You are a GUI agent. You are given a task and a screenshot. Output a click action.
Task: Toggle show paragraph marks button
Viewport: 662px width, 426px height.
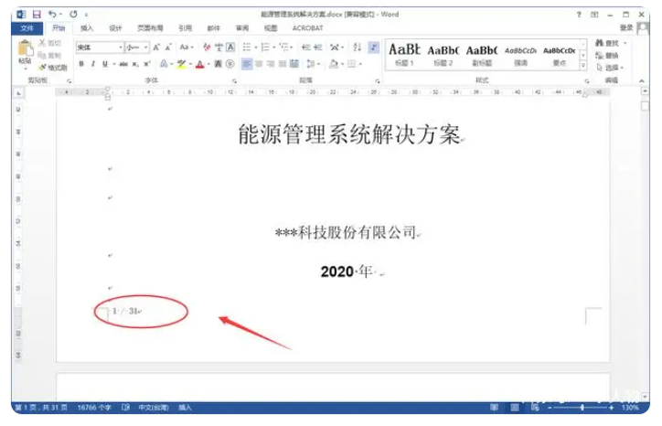373,47
